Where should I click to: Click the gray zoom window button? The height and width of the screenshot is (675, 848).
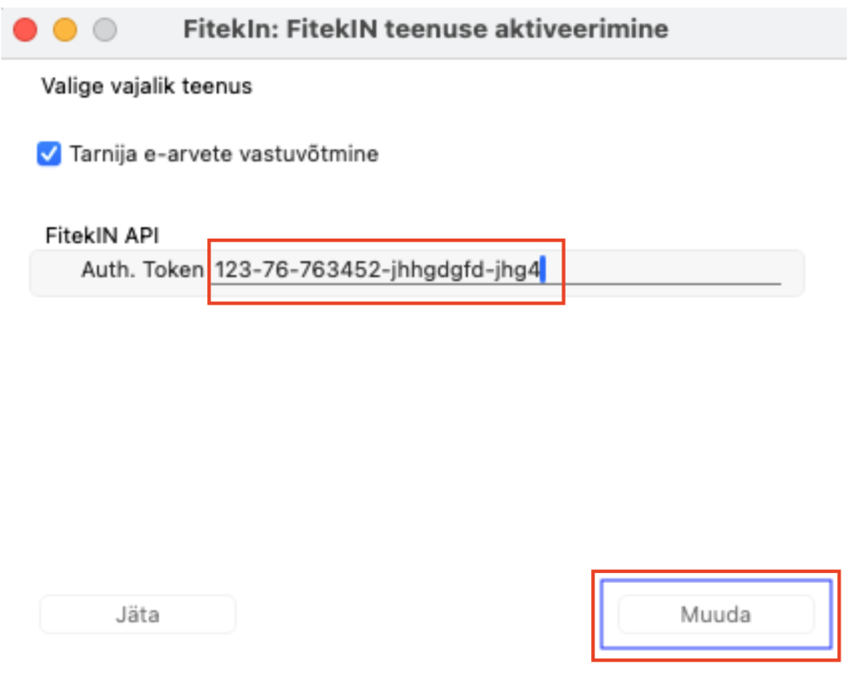[x=104, y=31]
